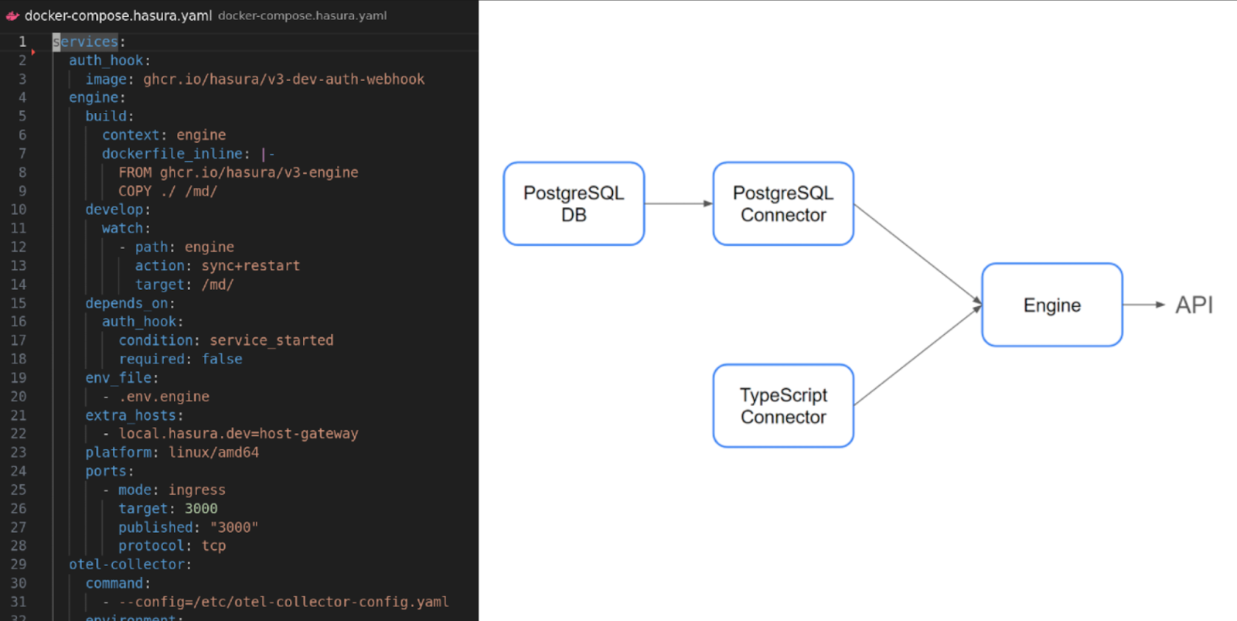This screenshot has height=621, width=1237.
Task: Click 'dockerfile_inline' key
Action: 172,154
